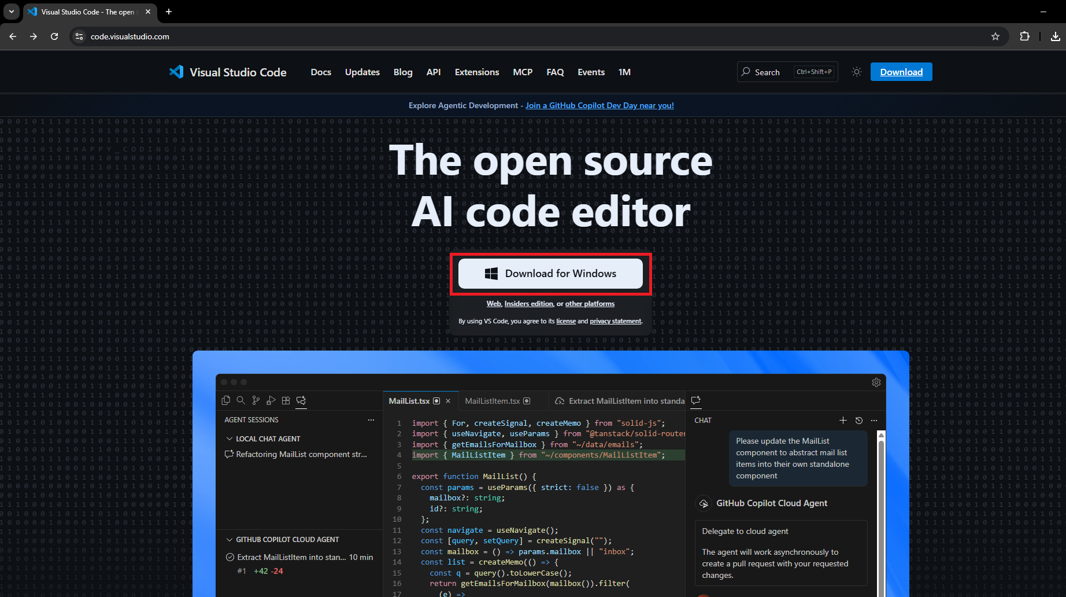The height and width of the screenshot is (597, 1066).
Task: Start a new chat with the plus icon
Action: 843,421
